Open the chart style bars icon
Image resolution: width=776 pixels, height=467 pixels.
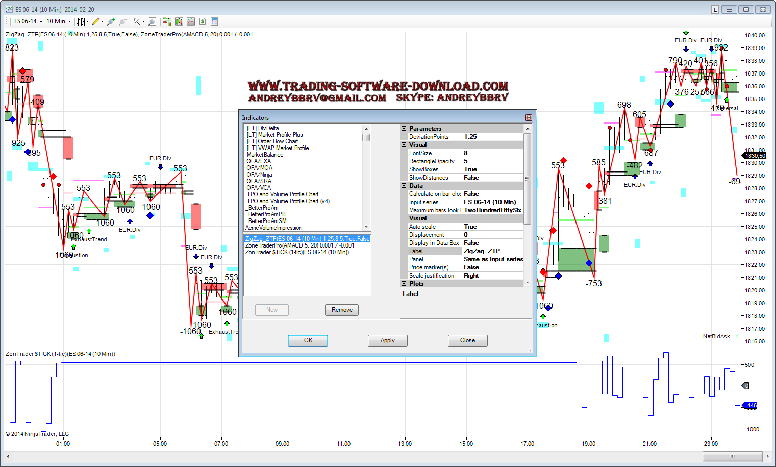click(81, 21)
